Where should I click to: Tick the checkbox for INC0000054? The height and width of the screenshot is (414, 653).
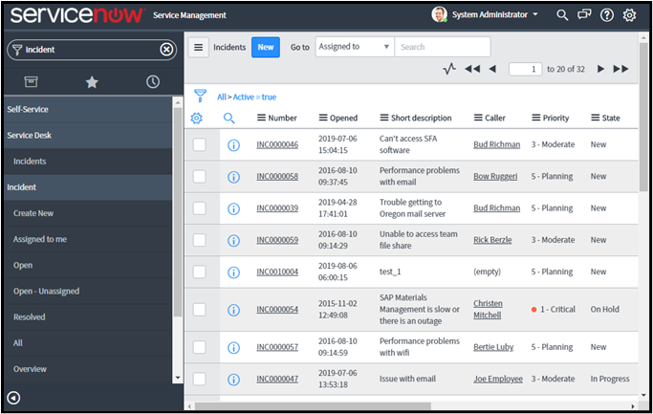pyautogui.click(x=199, y=310)
